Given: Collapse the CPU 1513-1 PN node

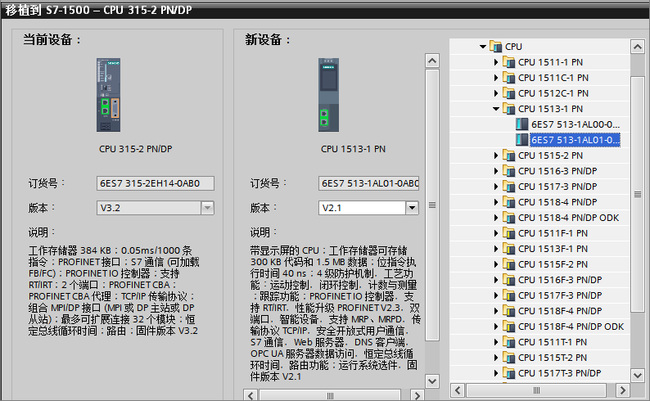Looking at the screenshot, I should pos(496,109).
